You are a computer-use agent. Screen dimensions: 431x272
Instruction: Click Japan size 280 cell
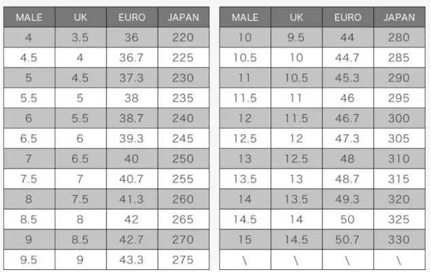pos(399,37)
